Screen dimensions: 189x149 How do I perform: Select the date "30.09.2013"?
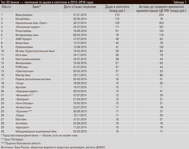click(x=80, y=112)
